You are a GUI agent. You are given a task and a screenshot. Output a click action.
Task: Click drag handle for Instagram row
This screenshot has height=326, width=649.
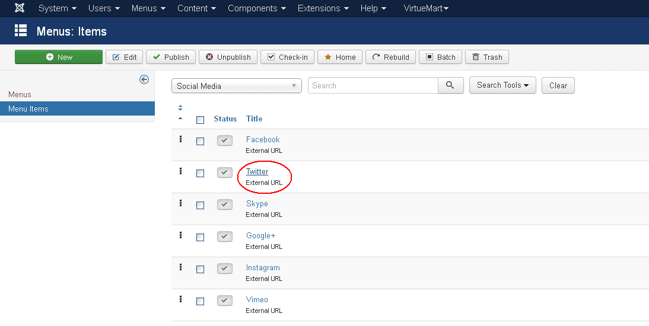[x=180, y=267]
